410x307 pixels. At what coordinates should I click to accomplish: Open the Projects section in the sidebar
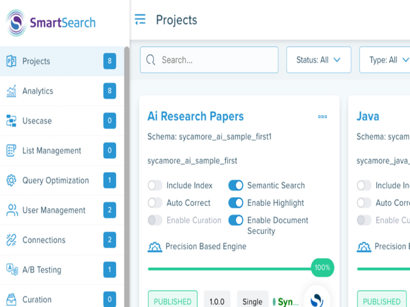tap(36, 61)
